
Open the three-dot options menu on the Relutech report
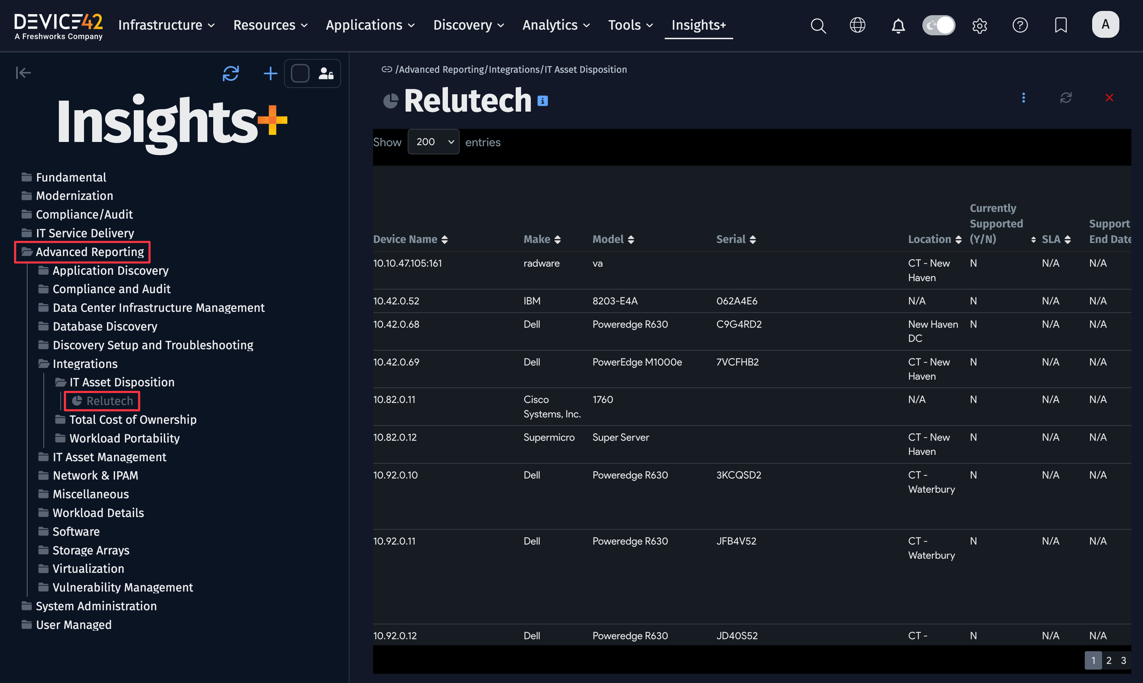coord(1023,97)
